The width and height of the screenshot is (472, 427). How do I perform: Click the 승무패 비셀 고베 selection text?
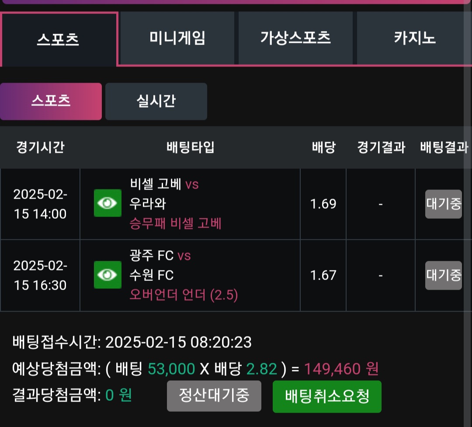[x=176, y=224]
